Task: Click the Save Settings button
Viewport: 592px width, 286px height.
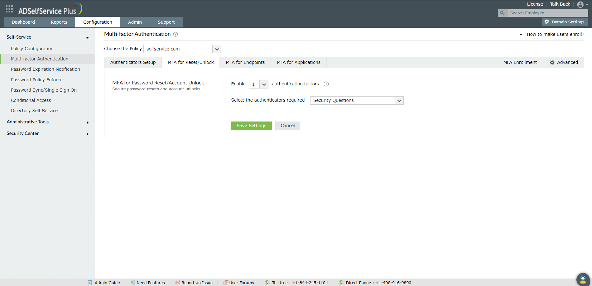Action: (x=251, y=126)
